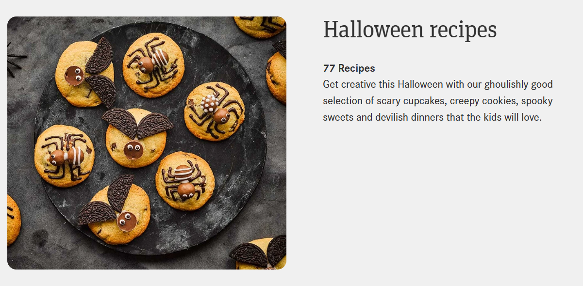Click the candy eyes of the center bat cookie
This screenshot has width=583, height=286.
[133, 145]
